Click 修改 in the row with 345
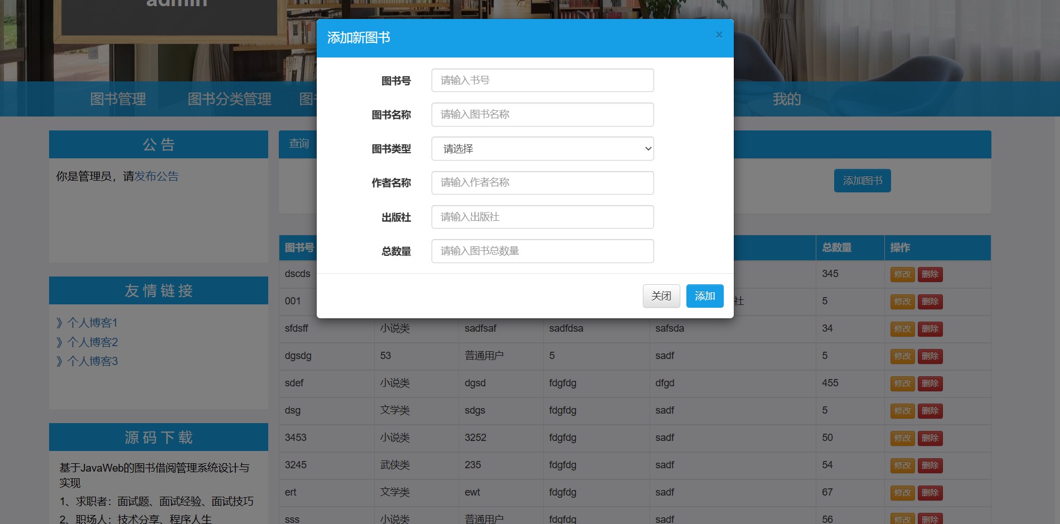1060x524 pixels. click(x=903, y=274)
